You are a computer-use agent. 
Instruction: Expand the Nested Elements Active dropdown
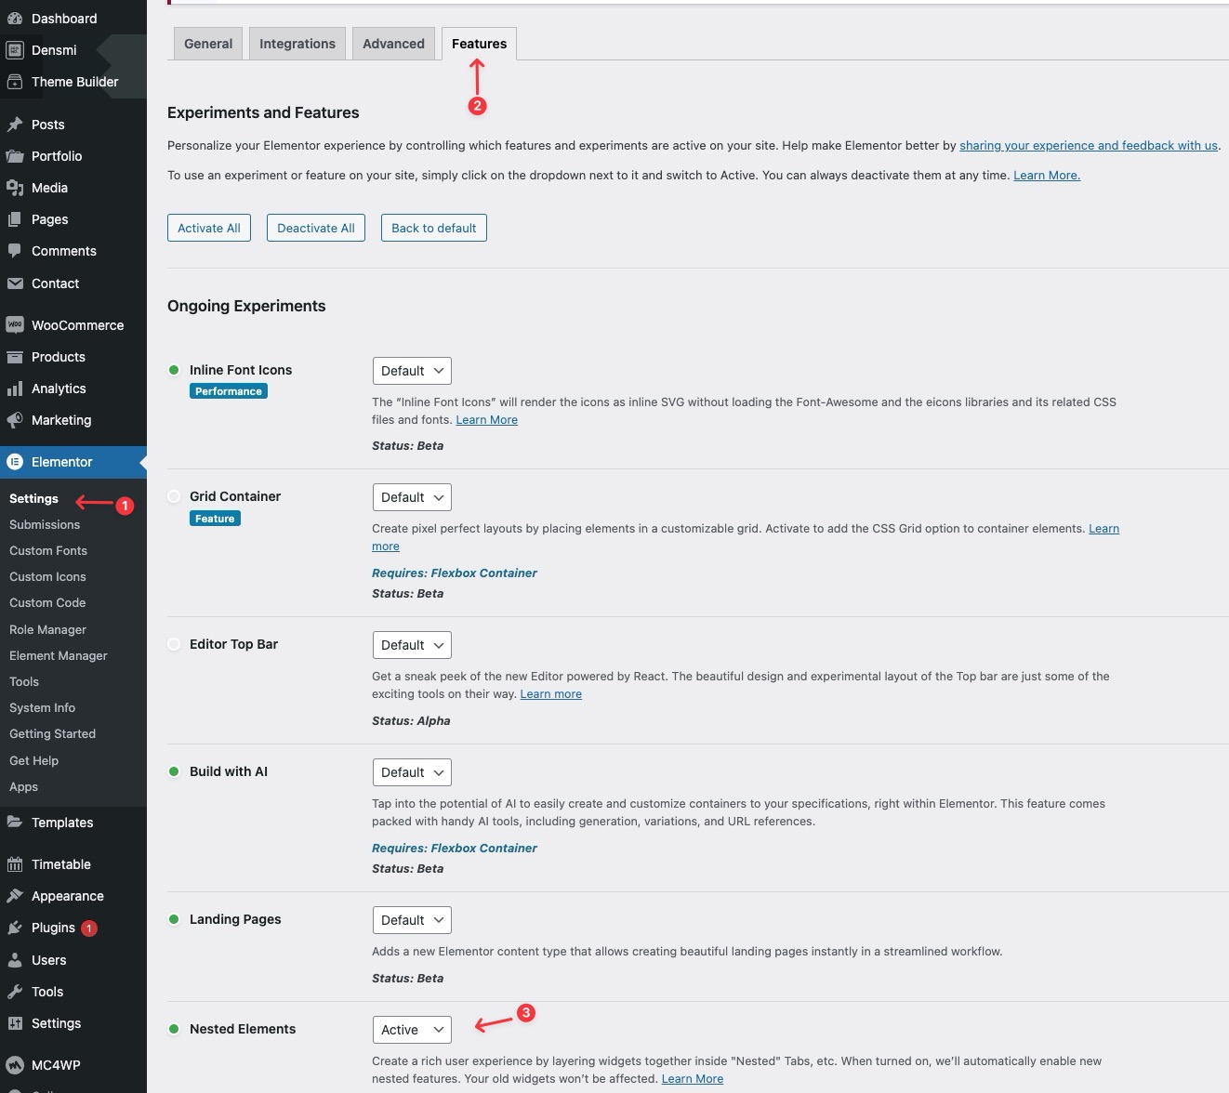click(412, 1030)
